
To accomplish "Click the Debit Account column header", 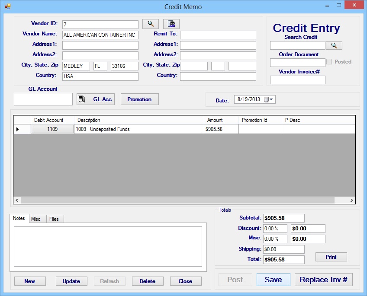I will 52,120.
